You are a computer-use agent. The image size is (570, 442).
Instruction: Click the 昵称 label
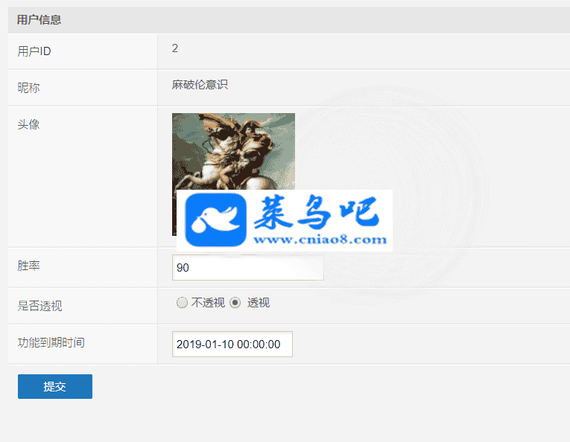[x=28, y=88]
